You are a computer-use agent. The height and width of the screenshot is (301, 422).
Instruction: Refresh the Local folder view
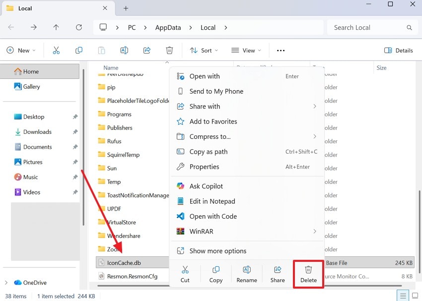click(79, 27)
